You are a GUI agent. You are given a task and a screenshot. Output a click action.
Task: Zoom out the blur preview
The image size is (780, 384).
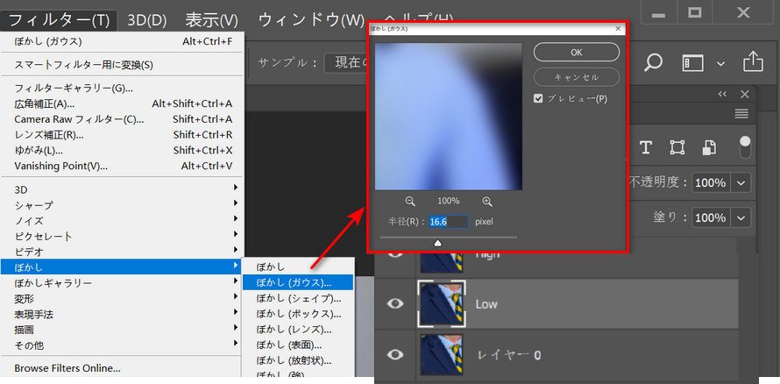coord(410,201)
